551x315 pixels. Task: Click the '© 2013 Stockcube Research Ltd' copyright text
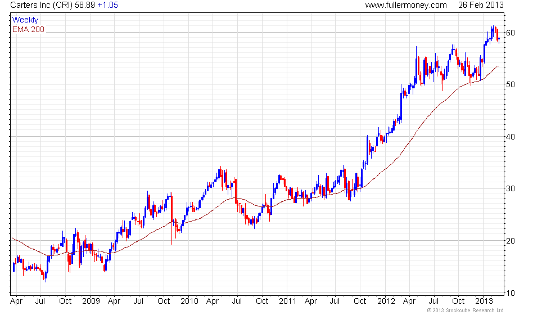point(466,310)
